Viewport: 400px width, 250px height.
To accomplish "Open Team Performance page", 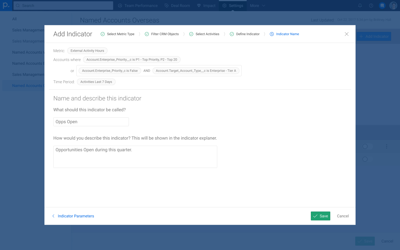I will pos(138,6).
